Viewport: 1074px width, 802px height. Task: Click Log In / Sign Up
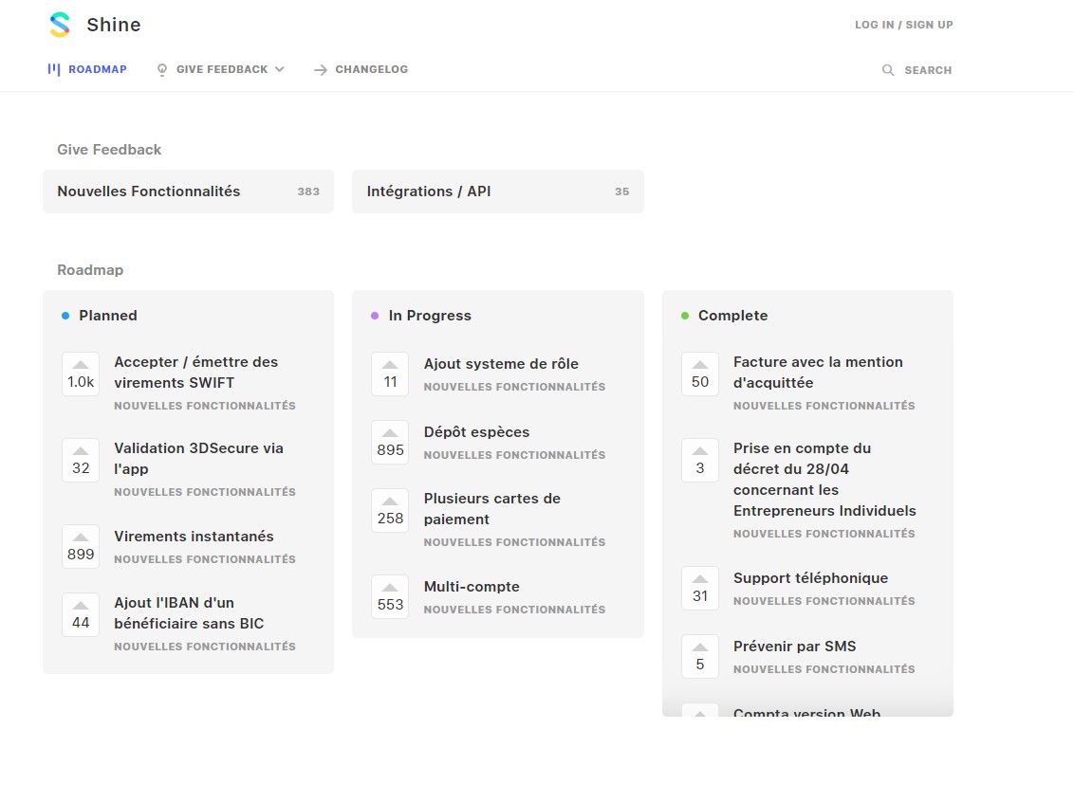[903, 25]
